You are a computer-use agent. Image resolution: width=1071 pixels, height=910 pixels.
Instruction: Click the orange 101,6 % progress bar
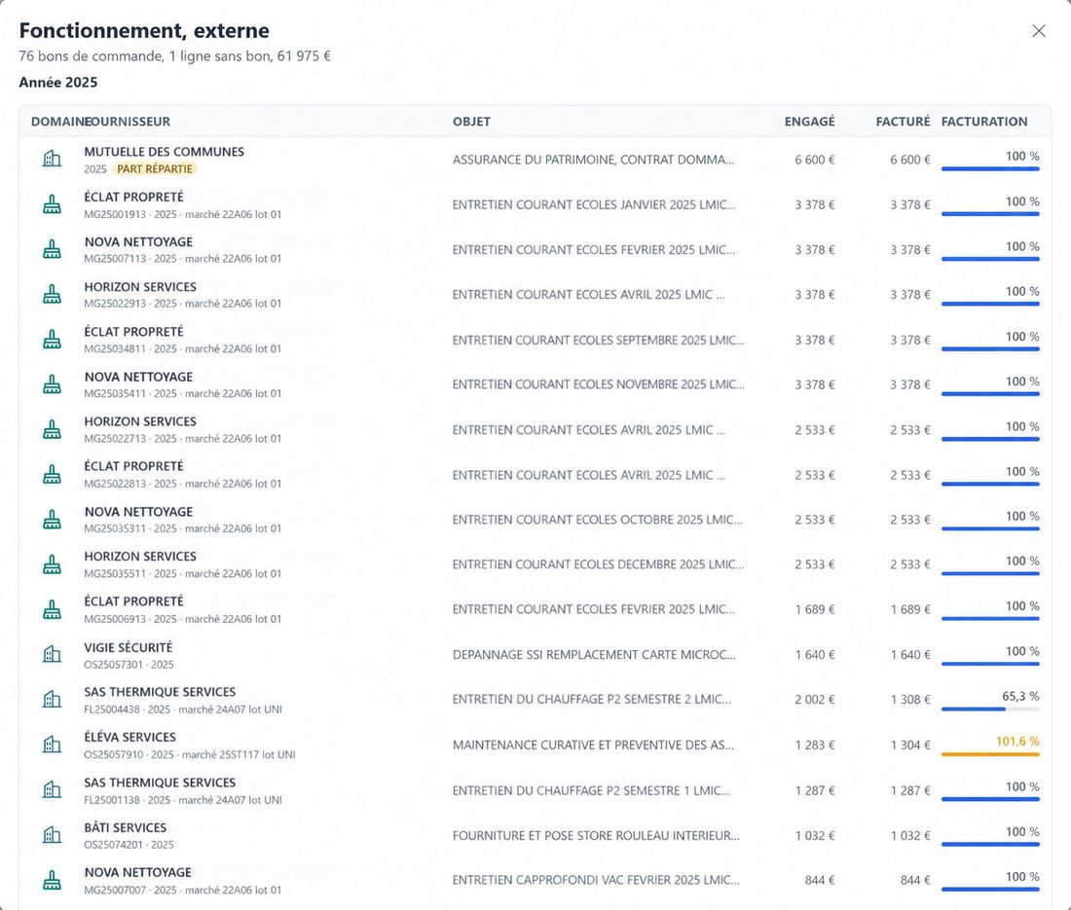coord(990,754)
